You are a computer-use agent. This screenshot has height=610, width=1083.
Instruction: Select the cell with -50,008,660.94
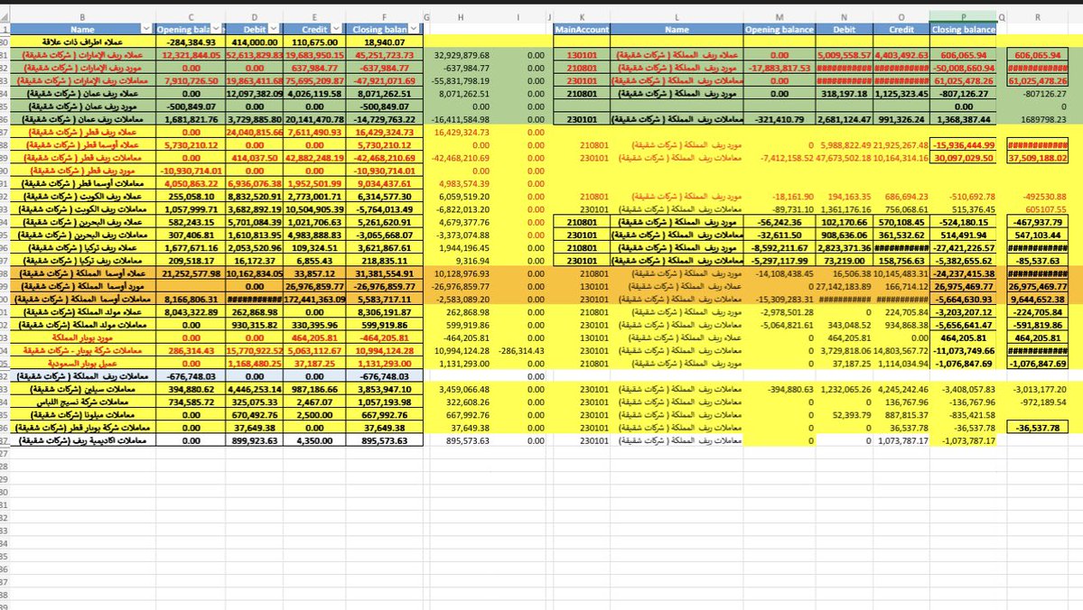[x=963, y=69]
